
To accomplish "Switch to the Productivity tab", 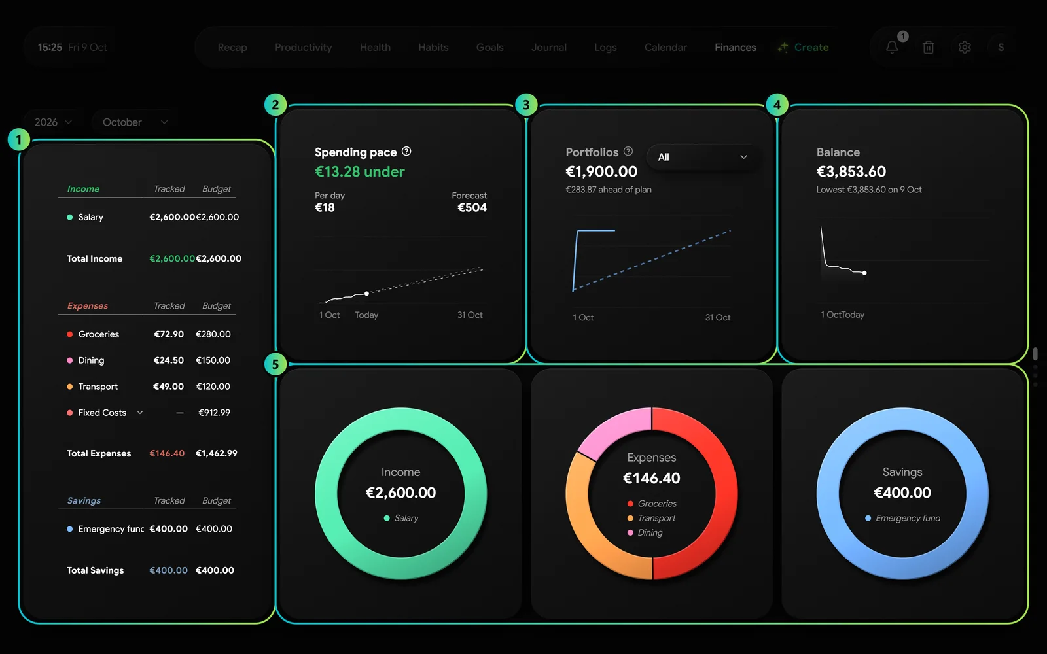I will pyautogui.click(x=303, y=48).
